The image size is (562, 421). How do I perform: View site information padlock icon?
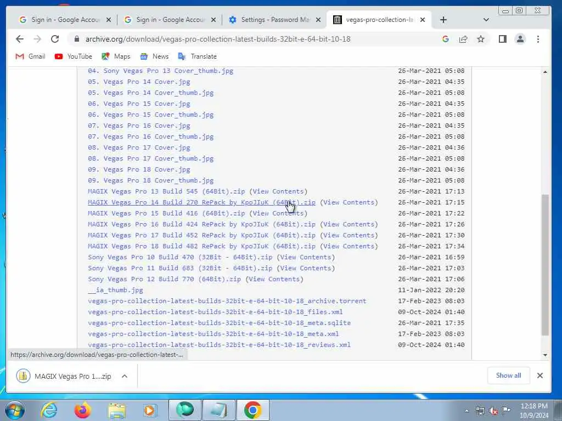(x=76, y=39)
